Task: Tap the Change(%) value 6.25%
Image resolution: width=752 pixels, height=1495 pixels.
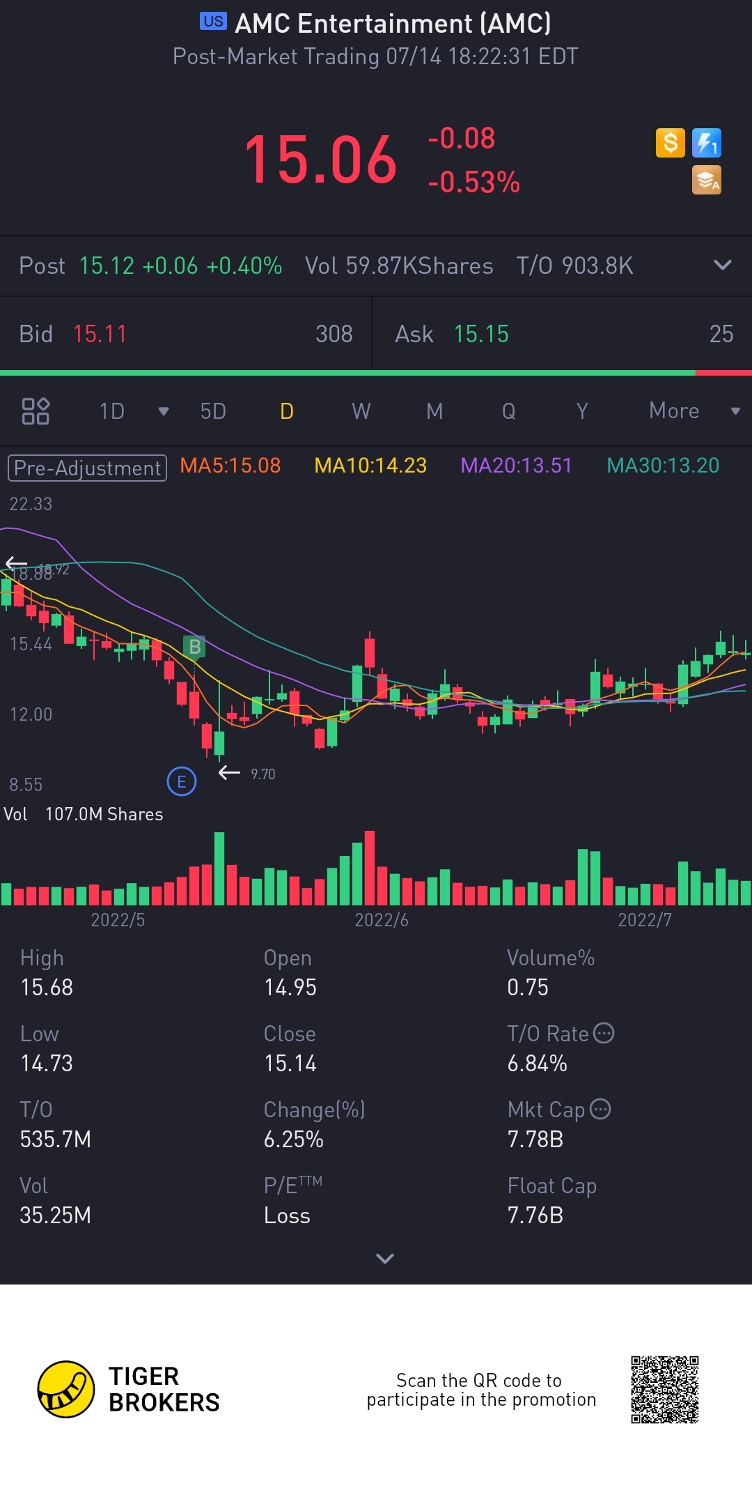Action: pos(293,1140)
